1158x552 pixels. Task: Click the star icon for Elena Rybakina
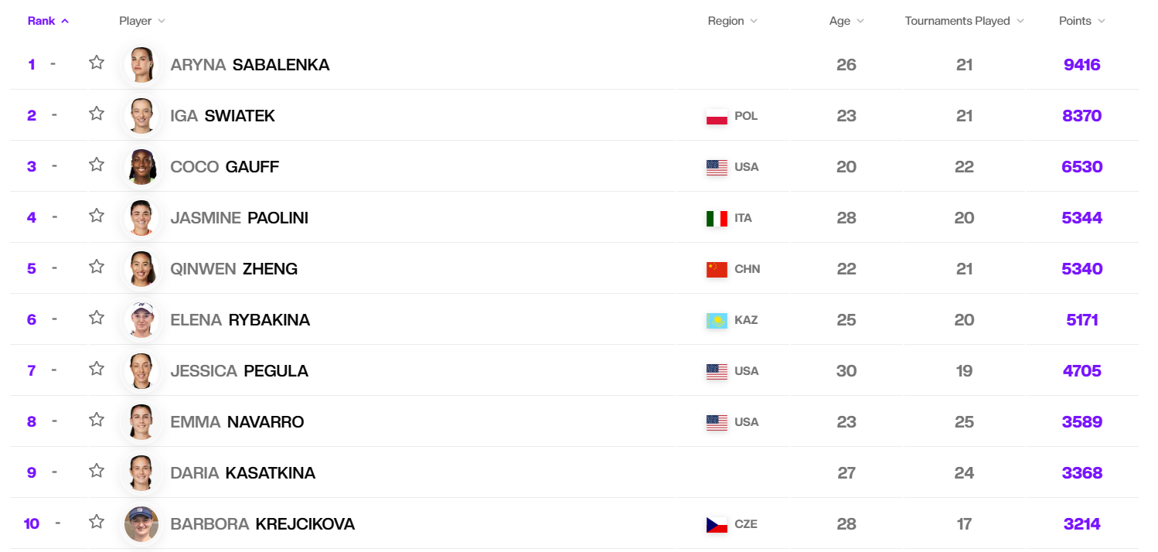(96, 318)
